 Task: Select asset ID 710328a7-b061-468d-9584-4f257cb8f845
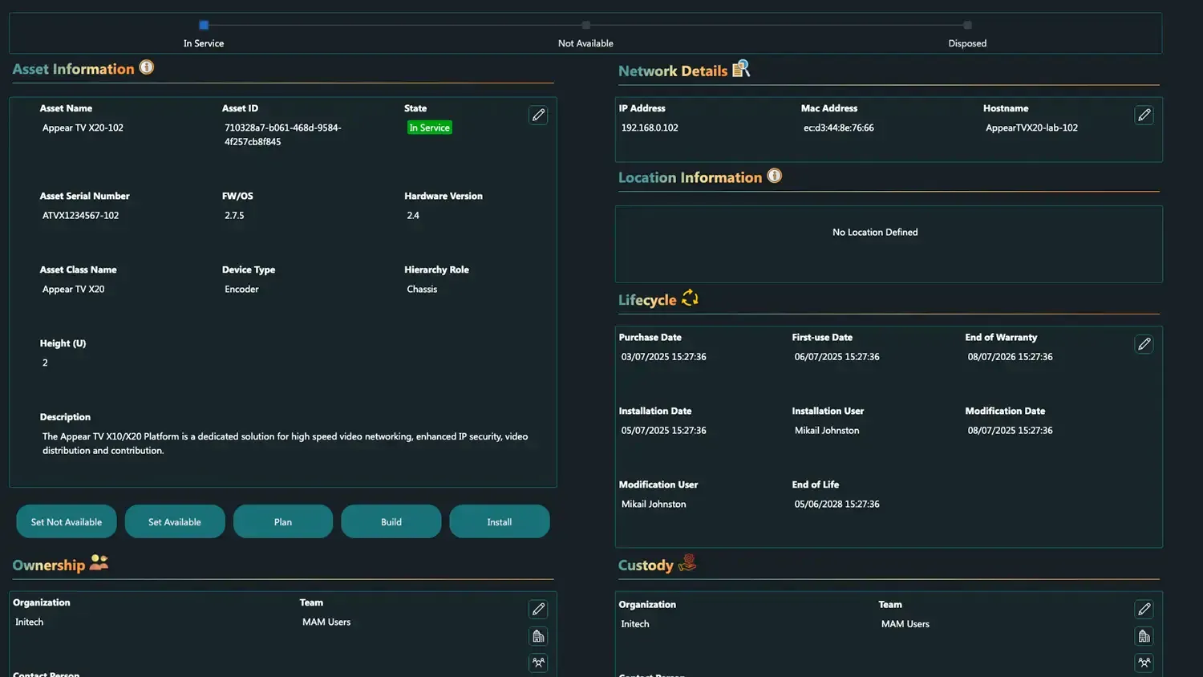coord(283,135)
